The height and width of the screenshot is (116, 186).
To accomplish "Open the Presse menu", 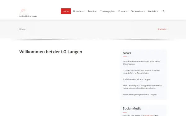I will [122, 11].
